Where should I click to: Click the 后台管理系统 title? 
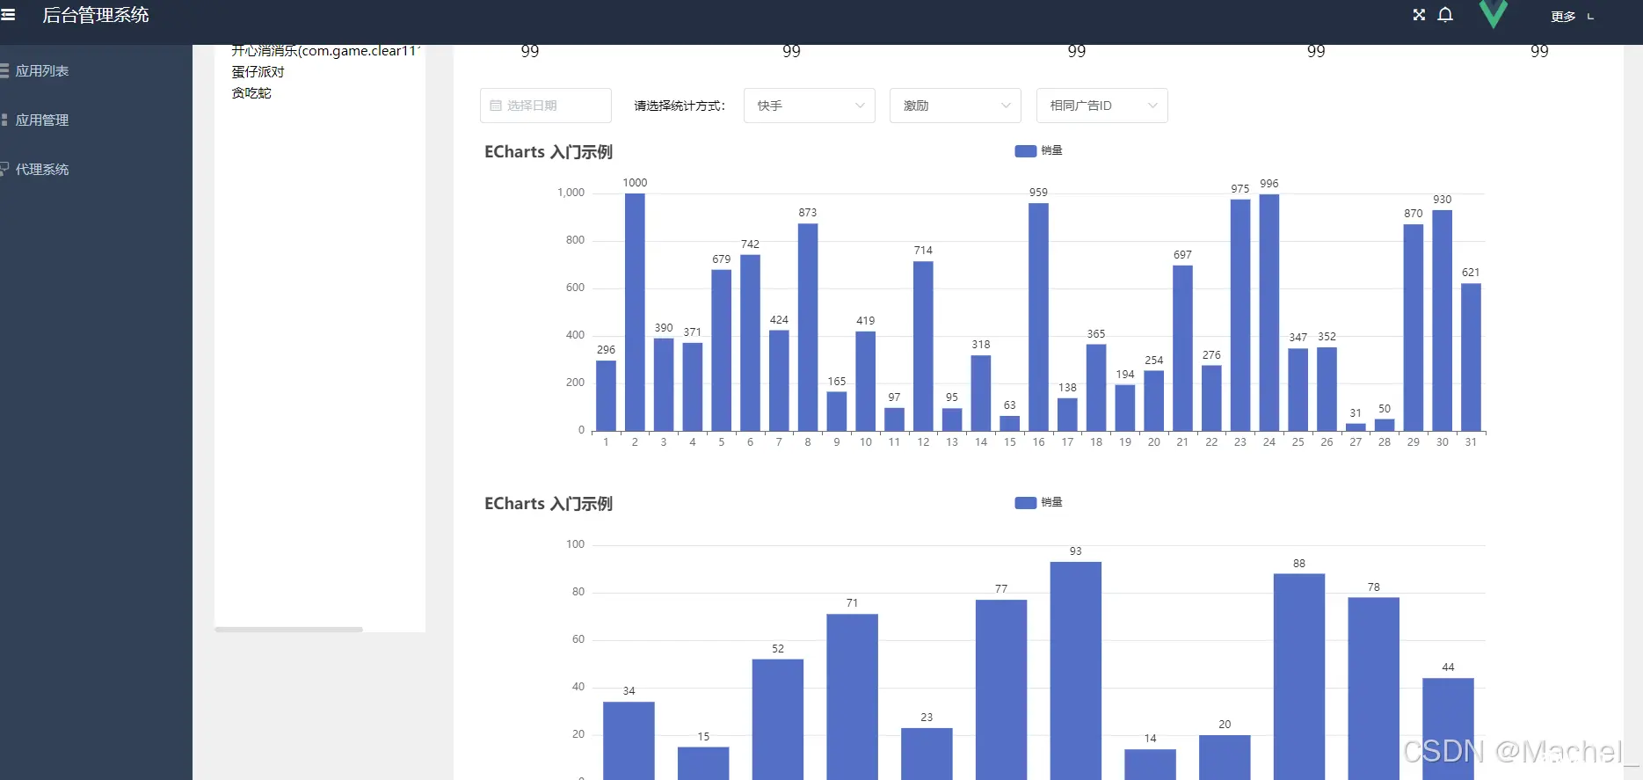pos(96,15)
